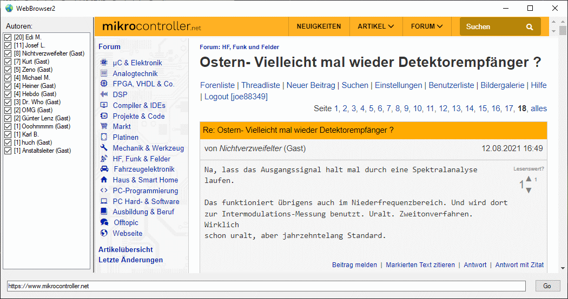Click the Ausbildung & Beruf book icon
The image size is (568, 299).
[x=104, y=212]
